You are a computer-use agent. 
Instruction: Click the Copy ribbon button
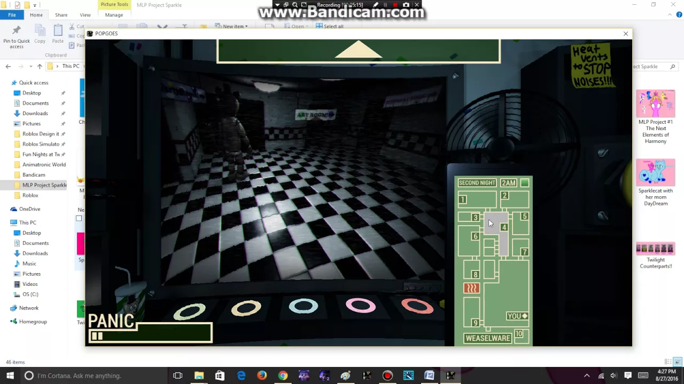(40, 35)
